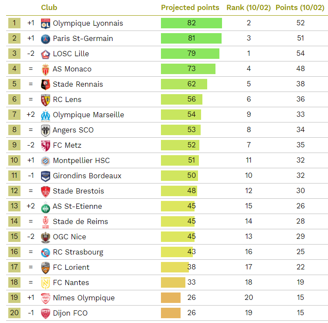328x323 pixels.
Task: Click the Club column header
Action: (x=49, y=7)
